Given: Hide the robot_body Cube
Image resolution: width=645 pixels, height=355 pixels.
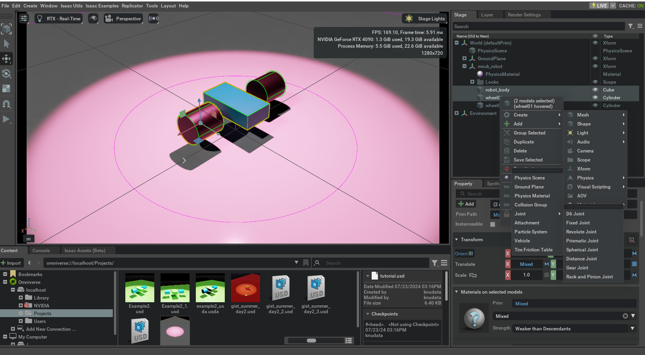Looking at the screenshot, I should click(x=595, y=90).
